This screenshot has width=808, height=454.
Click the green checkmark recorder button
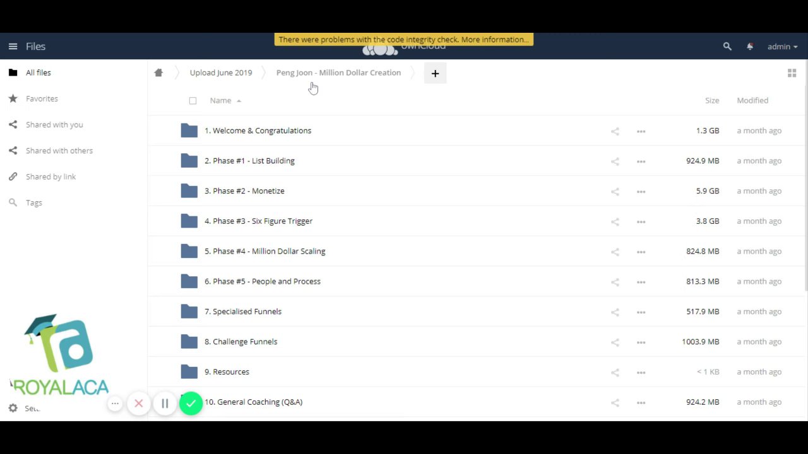click(191, 404)
